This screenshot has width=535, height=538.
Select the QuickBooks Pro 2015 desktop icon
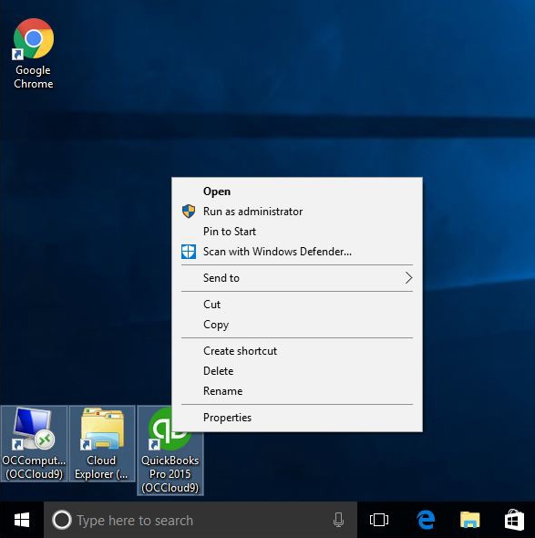(170, 450)
